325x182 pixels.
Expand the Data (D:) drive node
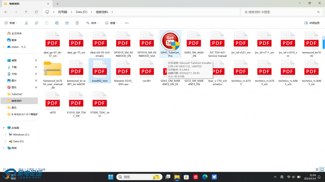click(x=6, y=141)
